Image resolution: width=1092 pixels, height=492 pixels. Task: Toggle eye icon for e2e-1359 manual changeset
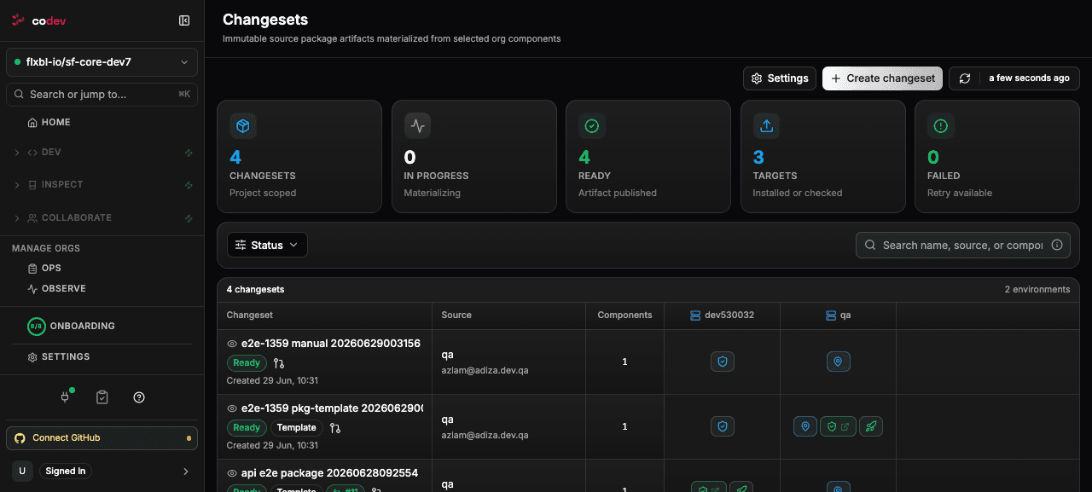tap(232, 344)
